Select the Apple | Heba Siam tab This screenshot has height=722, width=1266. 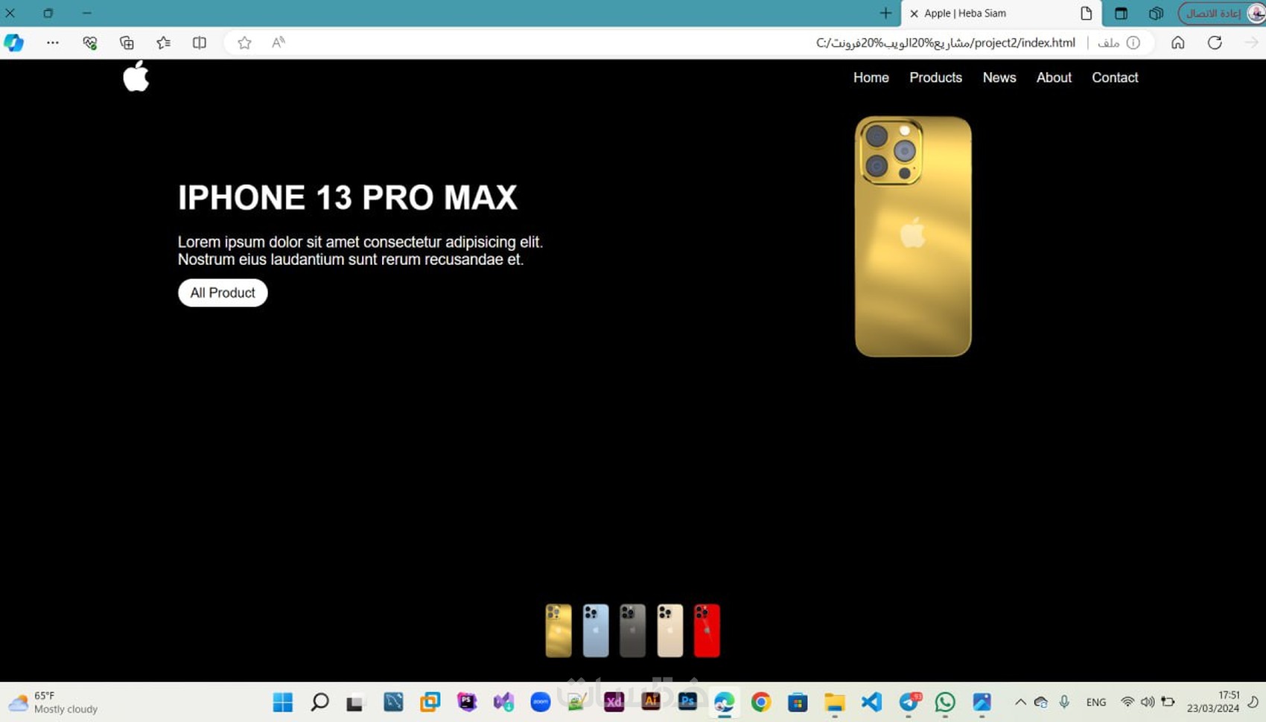[1000, 13]
